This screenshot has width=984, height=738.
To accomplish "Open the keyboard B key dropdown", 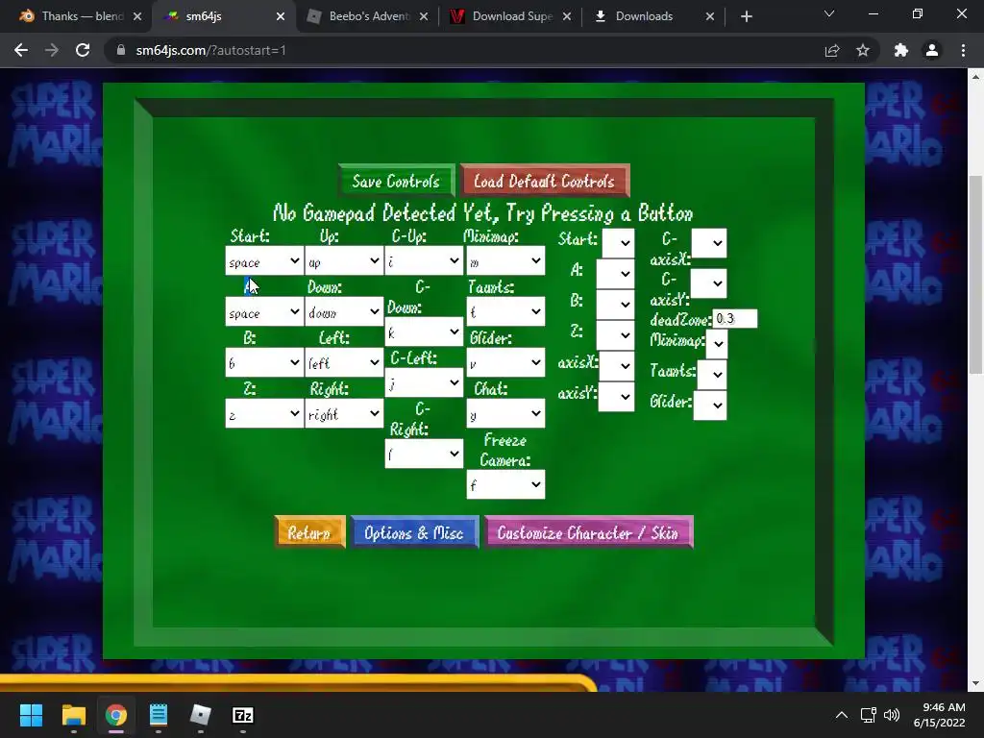I will click(263, 362).
